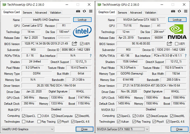Screen dimensions: 190x134
Task: Toggle the PhysX checkbox in the NVIDIA window
Action: [154, 121]
